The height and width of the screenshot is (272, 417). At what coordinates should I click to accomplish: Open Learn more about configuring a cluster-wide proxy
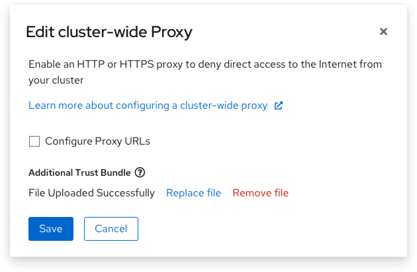(x=148, y=105)
